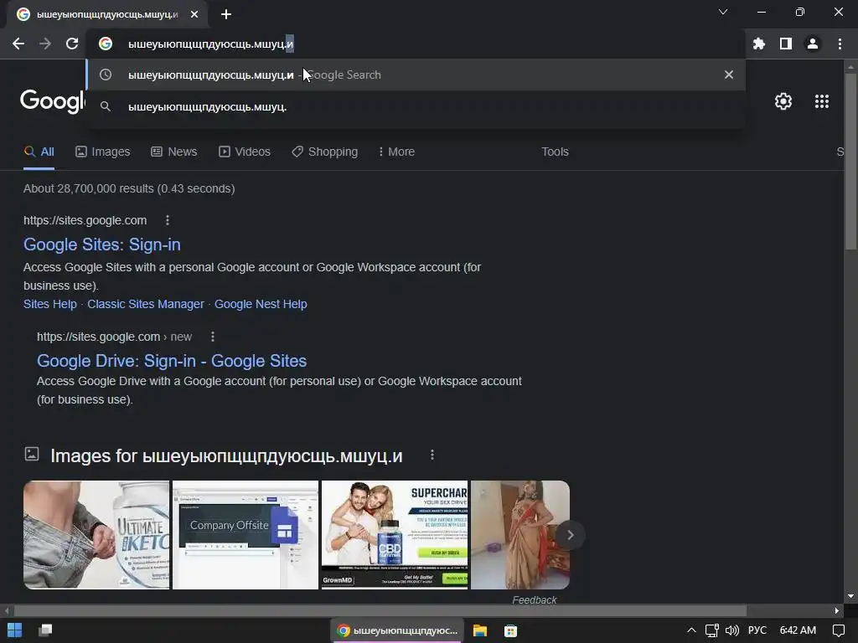Open the Chrome profile menu
Screen dimensions: 858x643
813,44
